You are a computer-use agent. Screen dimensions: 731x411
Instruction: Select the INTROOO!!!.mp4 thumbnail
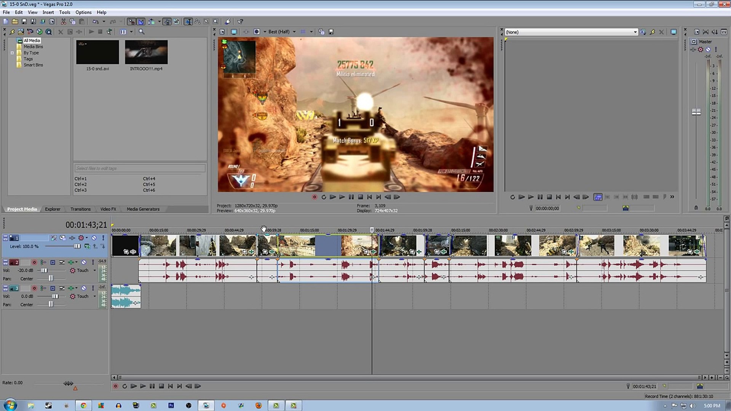pyautogui.click(x=146, y=52)
